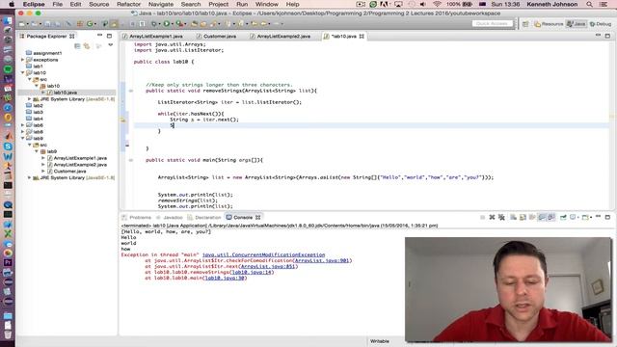Open the Navigate menu
The image size is (617, 347).
pos(161,4)
